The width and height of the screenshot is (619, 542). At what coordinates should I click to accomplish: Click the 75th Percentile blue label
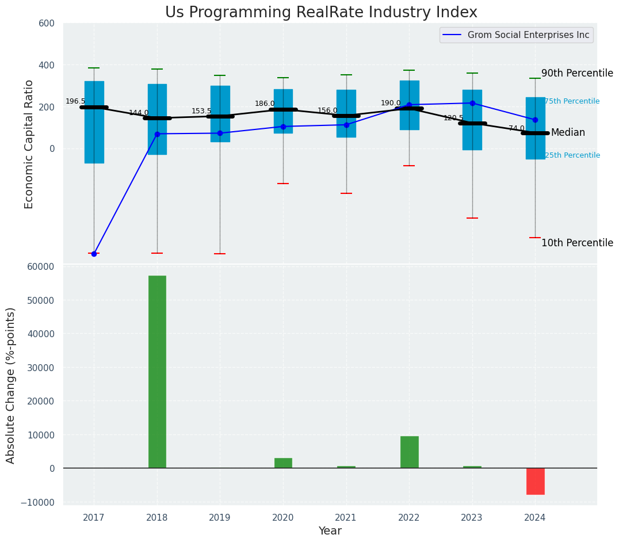point(572,101)
